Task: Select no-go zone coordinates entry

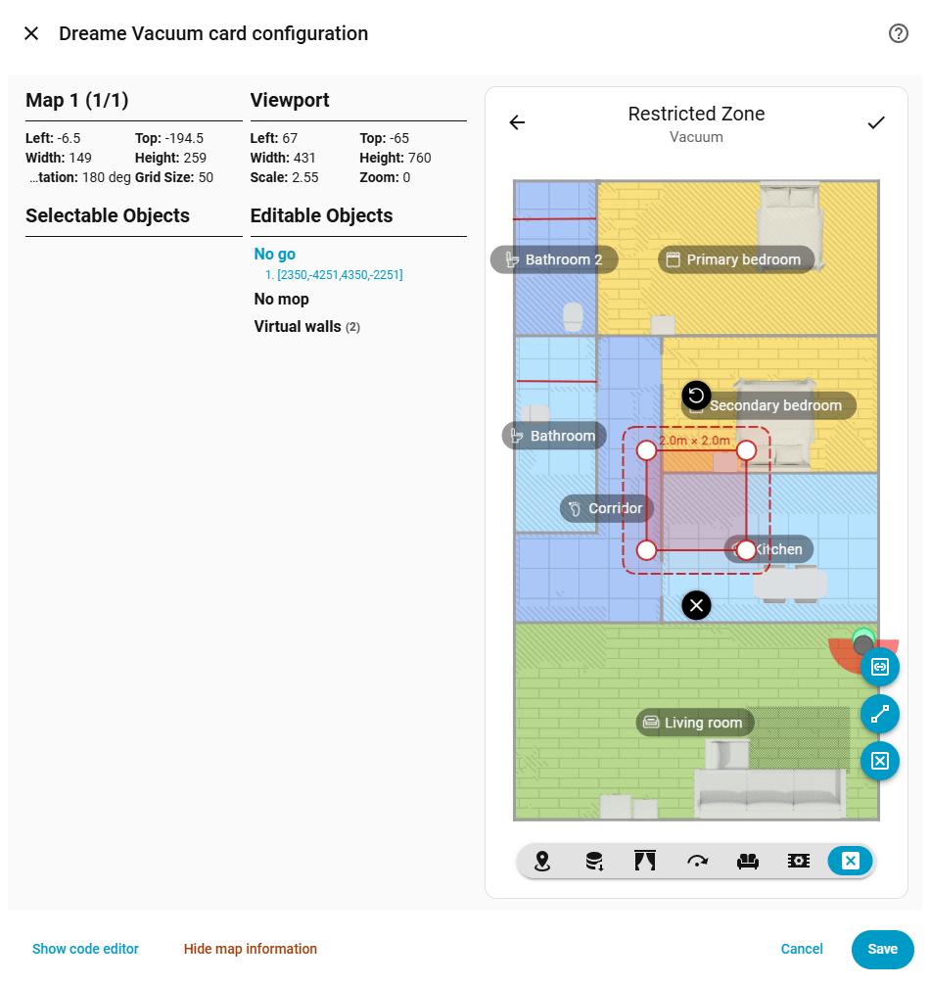Action: point(334,274)
